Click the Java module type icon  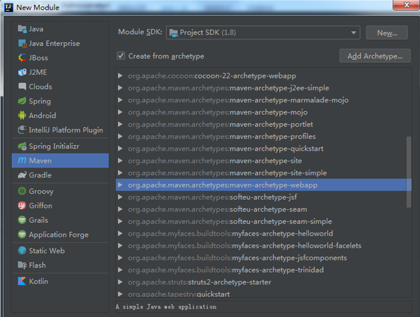click(22, 28)
